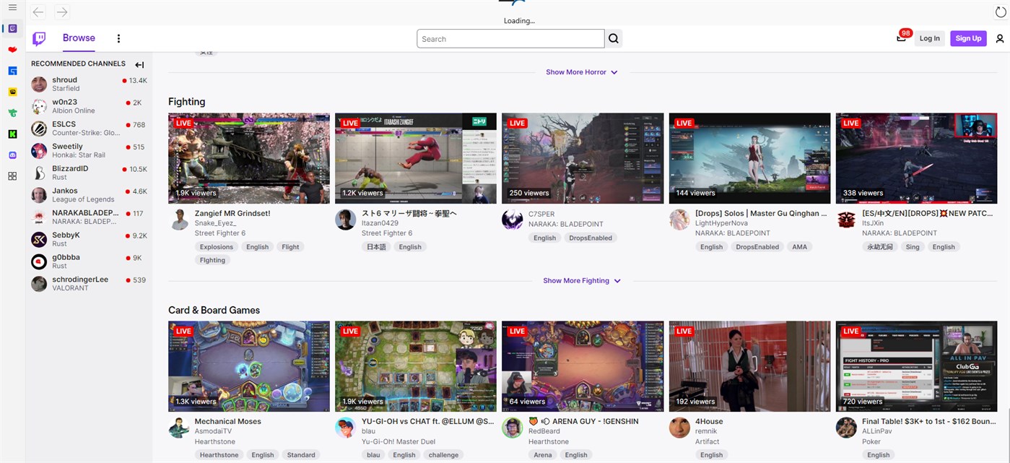Click the heart app icon in the sidebar
The image size is (1010, 463).
[12, 49]
